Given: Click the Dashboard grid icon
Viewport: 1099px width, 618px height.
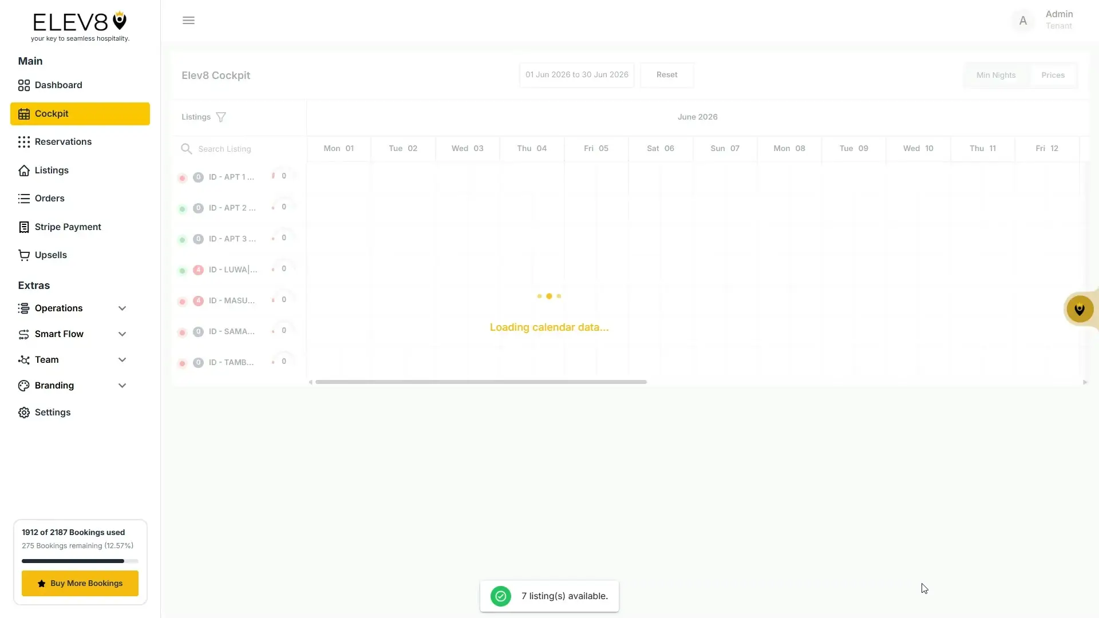Looking at the screenshot, I should tap(23, 85).
